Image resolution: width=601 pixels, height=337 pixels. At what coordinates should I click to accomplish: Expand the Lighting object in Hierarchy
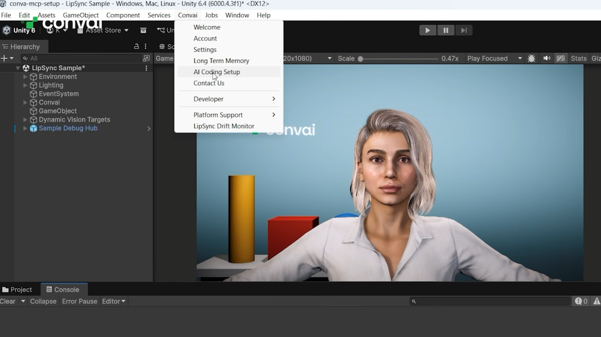tap(25, 85)
